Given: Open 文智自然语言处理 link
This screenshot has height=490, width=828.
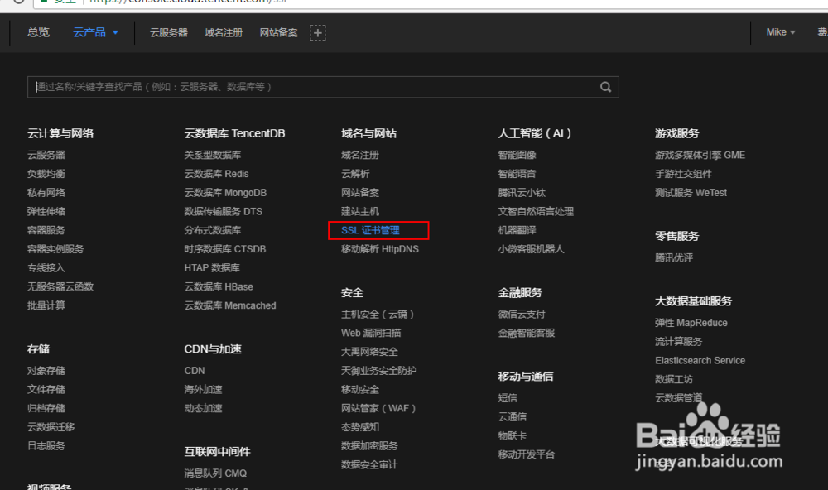Looking at the screenshot, I should click(536, 211).
